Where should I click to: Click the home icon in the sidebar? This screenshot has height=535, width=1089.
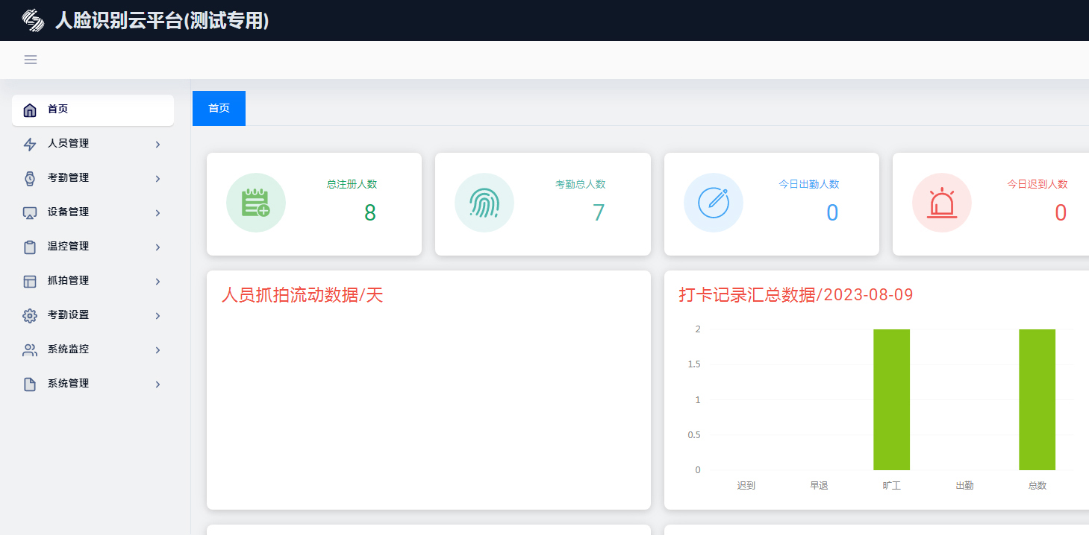click(x=30, y=110)
